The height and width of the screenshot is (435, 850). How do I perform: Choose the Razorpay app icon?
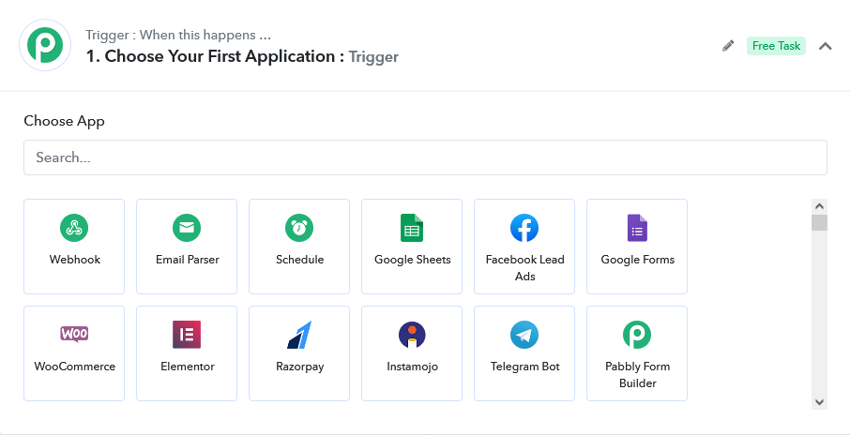coord(299,335)
